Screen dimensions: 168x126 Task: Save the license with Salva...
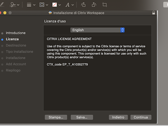pyautogui.click(x=82, y=117)
